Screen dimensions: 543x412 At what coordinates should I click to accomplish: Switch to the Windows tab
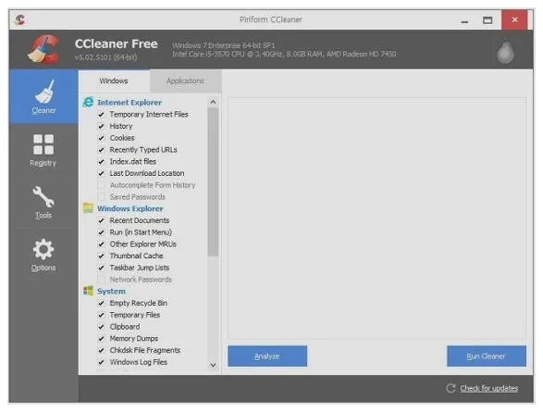(114, 81)
